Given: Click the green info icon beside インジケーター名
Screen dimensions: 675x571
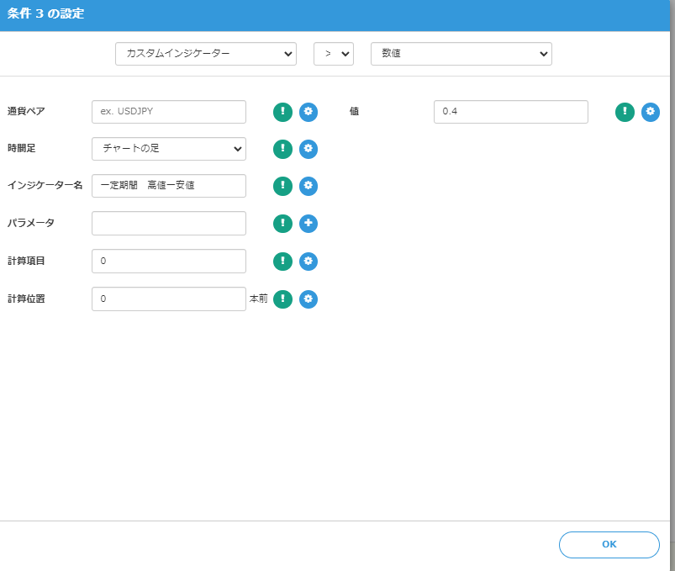Looking at the screenshot, I should coord(282,186).
